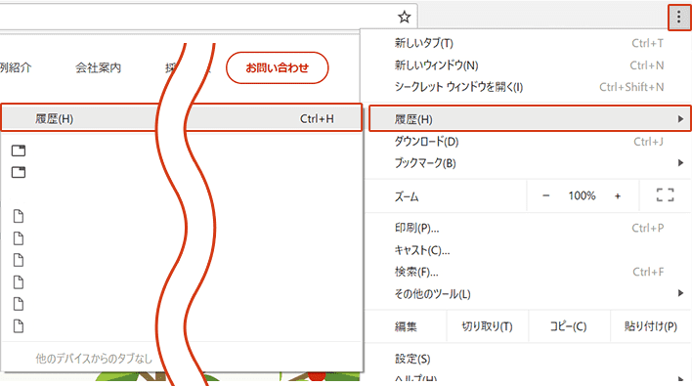Click 編集 label in menu
The height and width of the screenshot is (386, 692).
click(x=406, y=326)
